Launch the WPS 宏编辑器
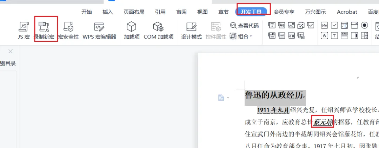379x148 pixels. pos(99,31)
